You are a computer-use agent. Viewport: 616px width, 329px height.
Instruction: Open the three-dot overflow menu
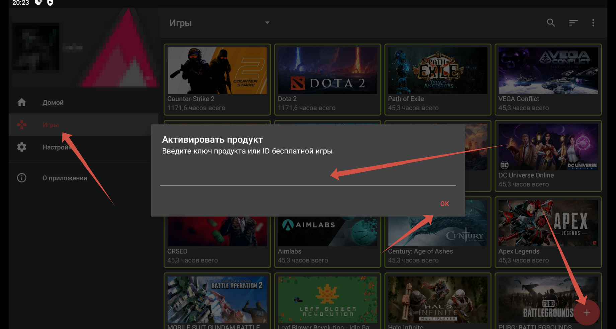[593, 23]
